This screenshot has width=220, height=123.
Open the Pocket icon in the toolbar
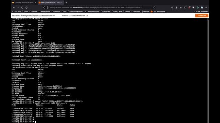click(x=172, y=8)
